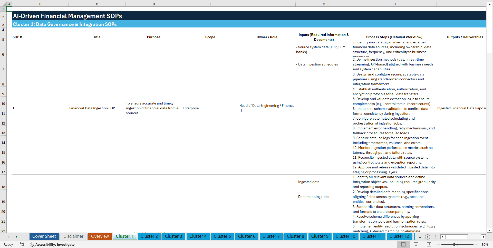The height and width of the screenshot is (248, 493).
Task: Click the sheet navigation forward arrow icon
Action: pyautogui.click(x=16, y=237)
